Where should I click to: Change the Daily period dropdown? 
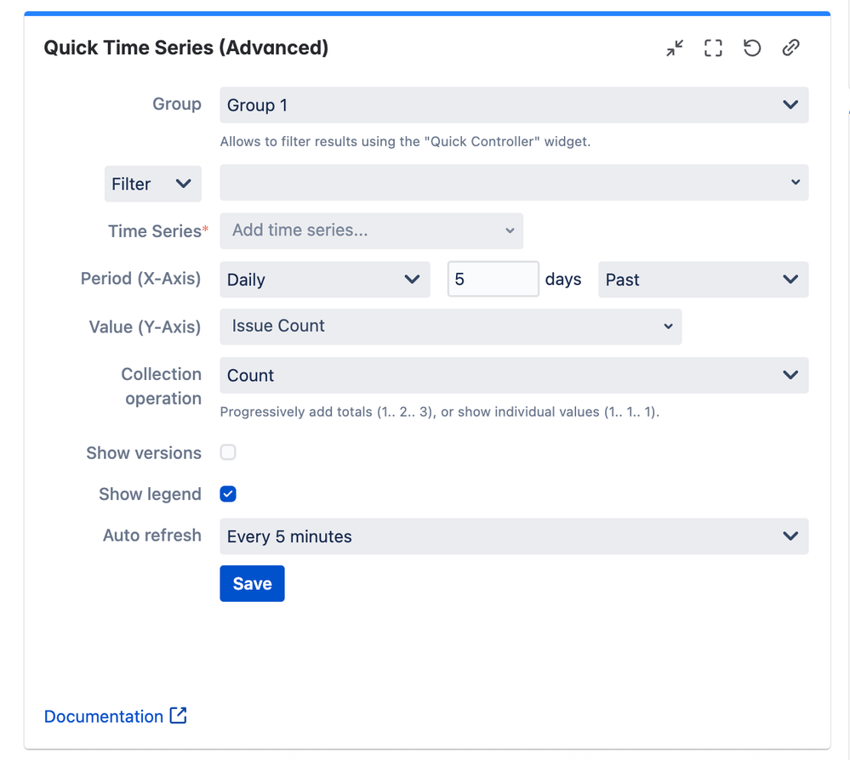(x=324, y=279)
